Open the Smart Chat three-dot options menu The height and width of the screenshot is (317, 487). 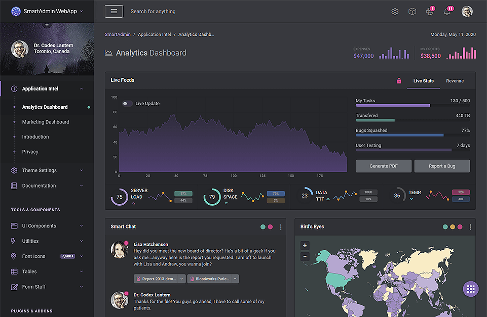pos(281,227)
